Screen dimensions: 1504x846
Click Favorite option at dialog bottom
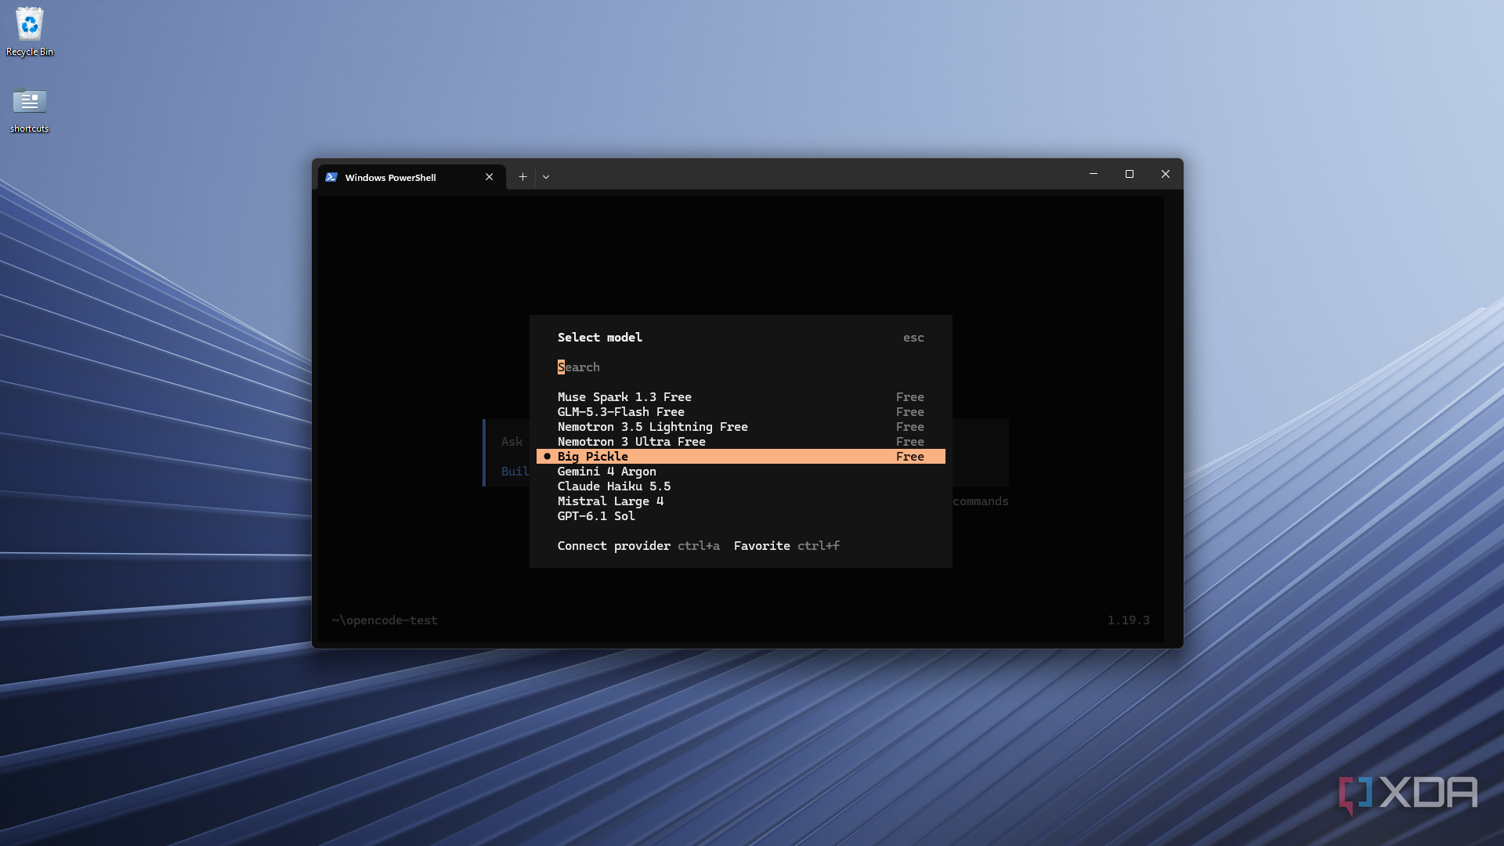761,546
